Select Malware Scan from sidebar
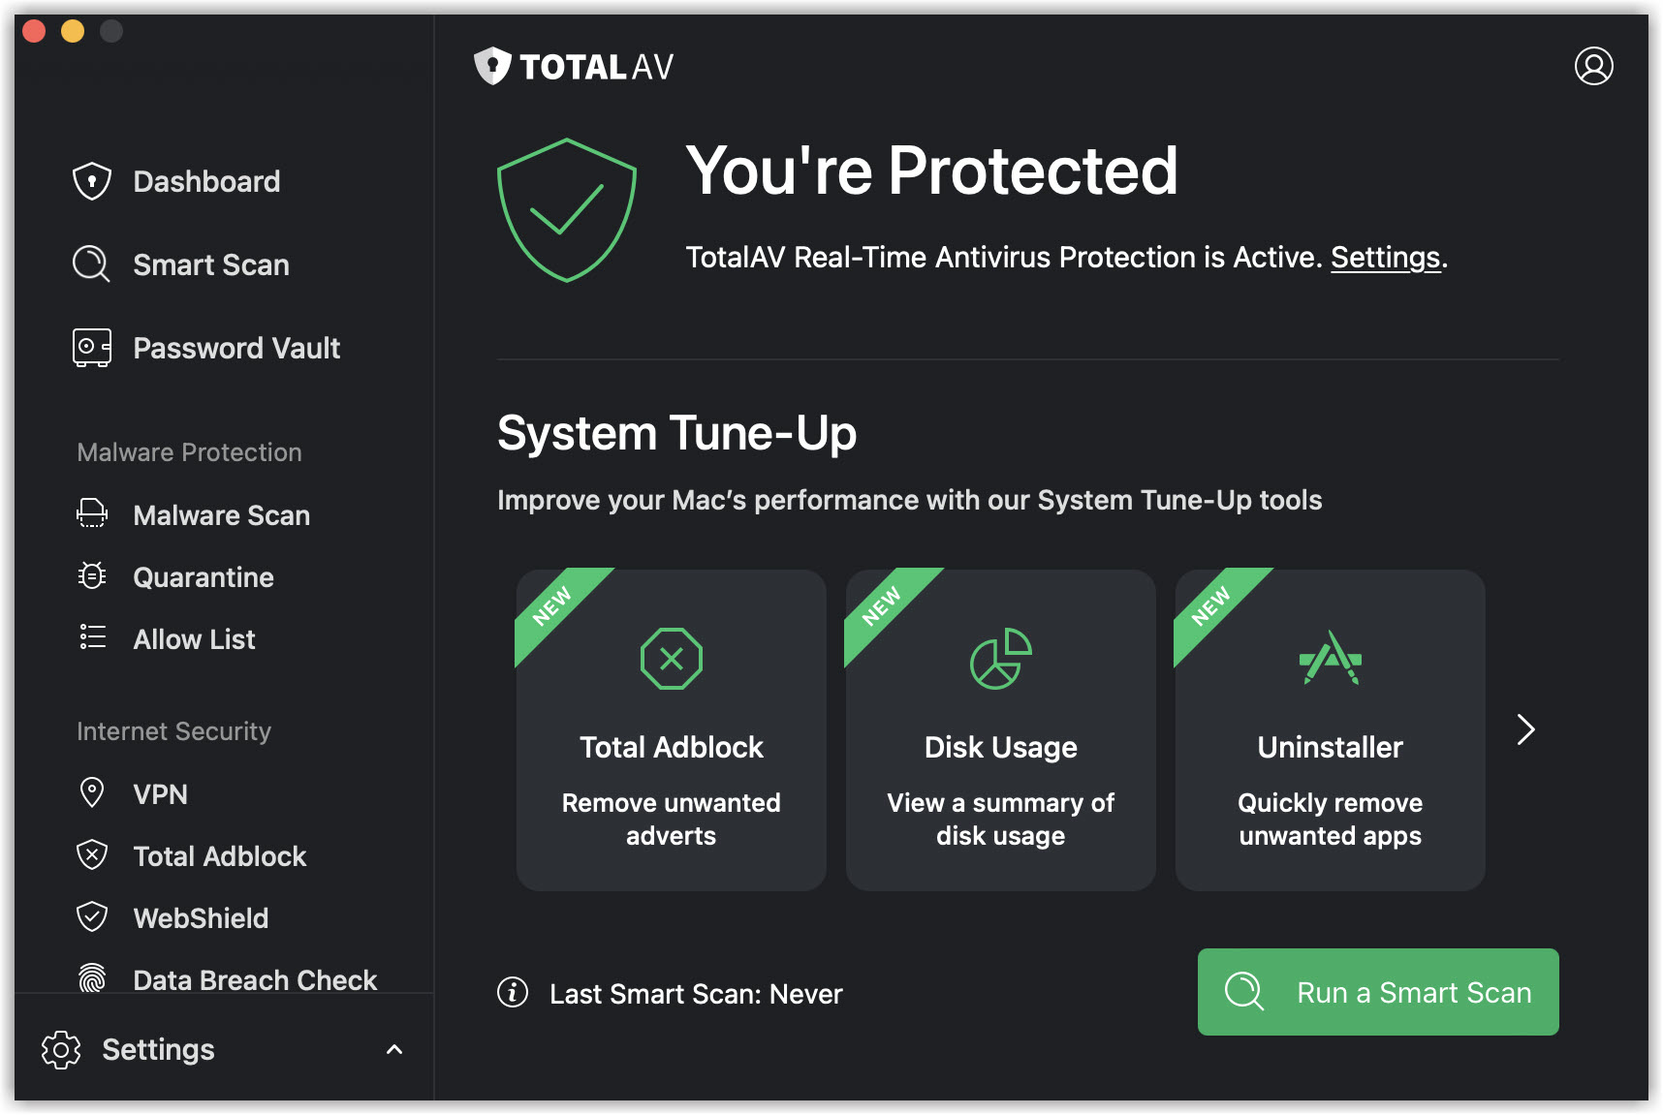This screenshot has width=1663, height=1115. pyautogui.click(x=221, y=515)
